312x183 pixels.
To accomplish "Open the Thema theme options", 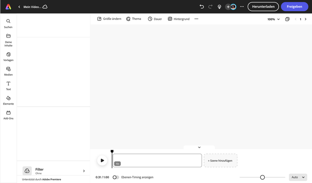I will pyautogui.click(x=134, y=19).
